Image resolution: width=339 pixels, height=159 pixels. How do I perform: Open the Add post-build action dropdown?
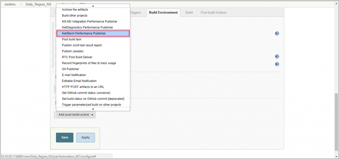[76, 115]
